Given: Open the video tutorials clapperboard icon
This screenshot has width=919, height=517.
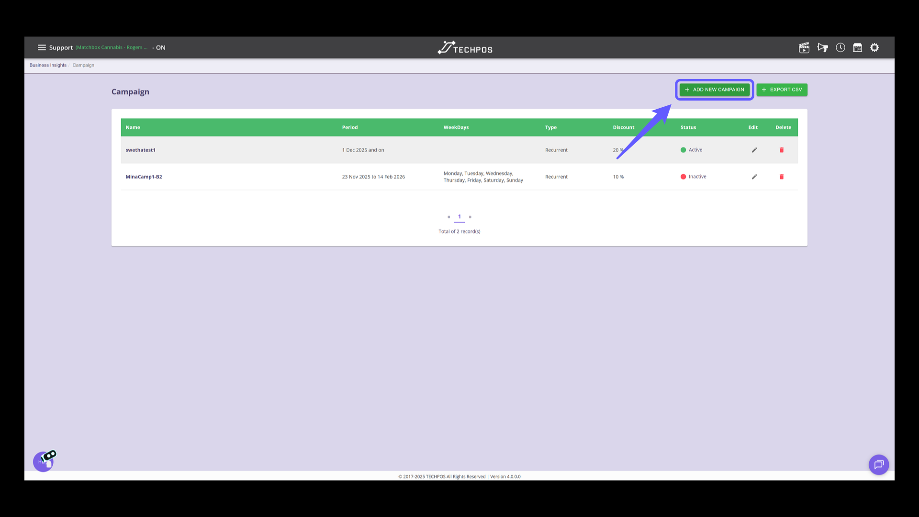Looking at the screenshot, I should coord(804,47).
